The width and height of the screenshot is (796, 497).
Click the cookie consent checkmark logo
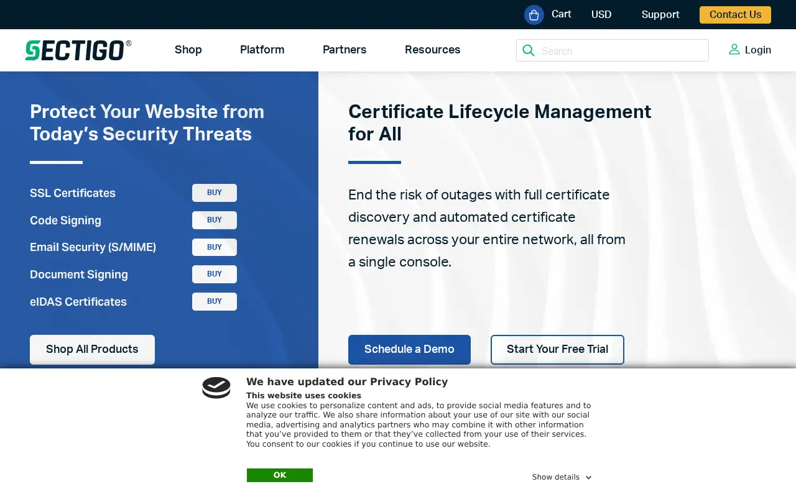[x=216, y=388]
